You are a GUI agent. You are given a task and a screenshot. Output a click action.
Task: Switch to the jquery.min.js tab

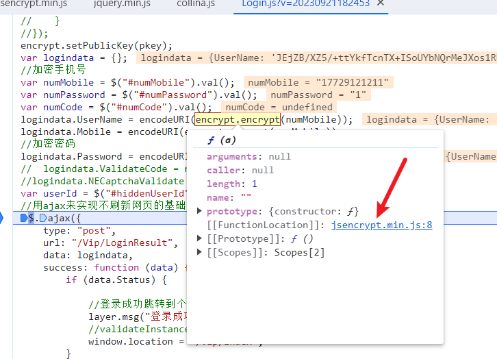[122, 4]
